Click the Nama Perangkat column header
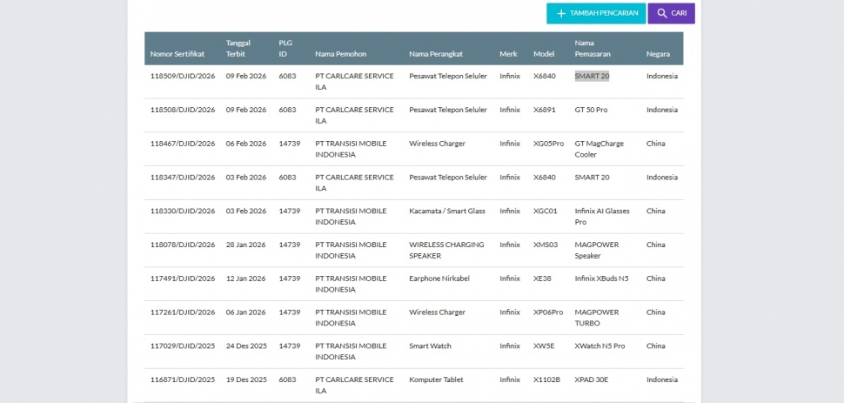This screenshot has height=403, width=844. pos(435,54)
